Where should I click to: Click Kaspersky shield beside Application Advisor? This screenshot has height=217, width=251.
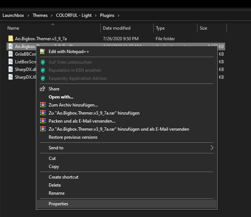(x=43, y=78)
